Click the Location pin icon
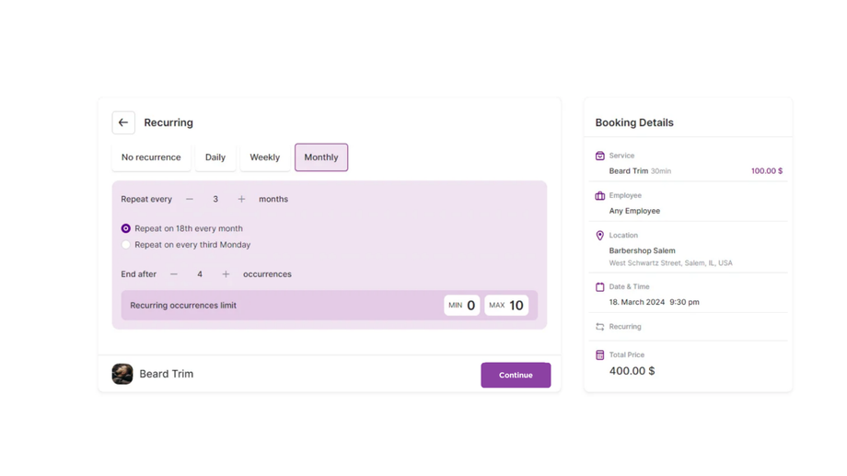Image resolution: width=847 pixels, height=476 pixels. tap(599, 236)
